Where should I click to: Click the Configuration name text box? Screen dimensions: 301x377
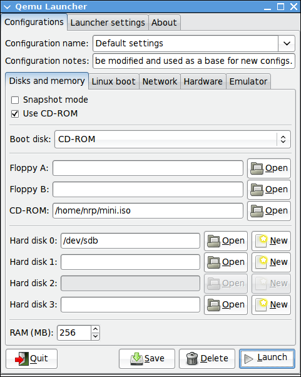(185, 43)
